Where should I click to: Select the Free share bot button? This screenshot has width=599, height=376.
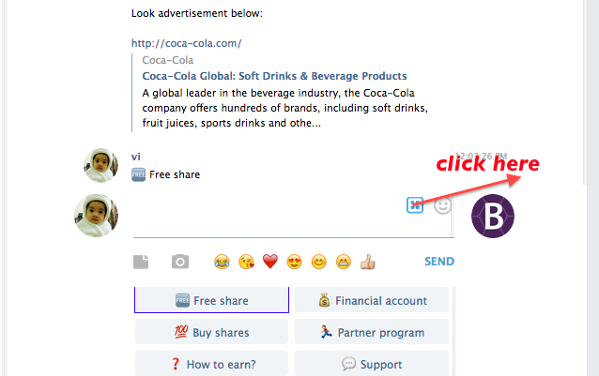pos(211,300)
